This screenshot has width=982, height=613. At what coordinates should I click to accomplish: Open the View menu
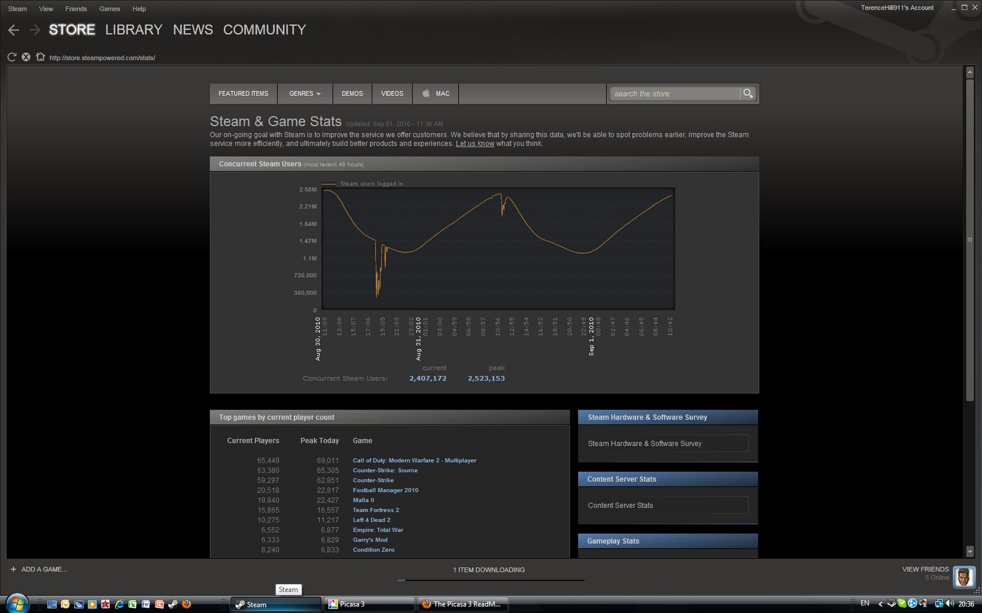46,9
